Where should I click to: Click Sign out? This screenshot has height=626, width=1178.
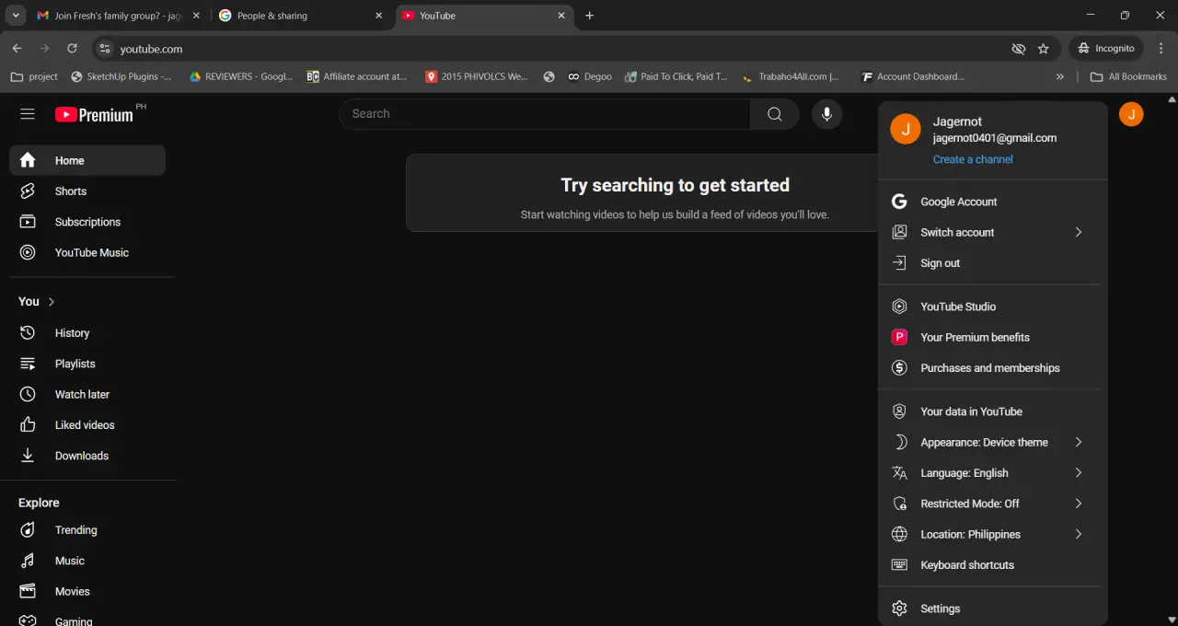point(993,263)
